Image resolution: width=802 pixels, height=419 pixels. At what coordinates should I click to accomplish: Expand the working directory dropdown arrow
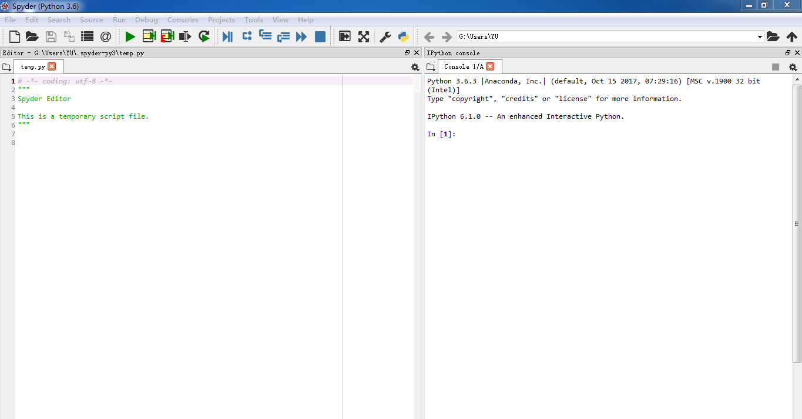(x=760, y=37)
